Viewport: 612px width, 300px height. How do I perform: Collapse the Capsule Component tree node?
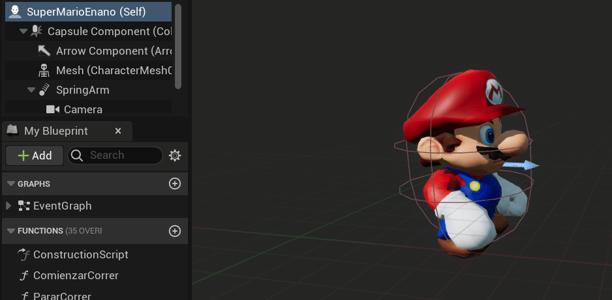click(x=23, y=31)
